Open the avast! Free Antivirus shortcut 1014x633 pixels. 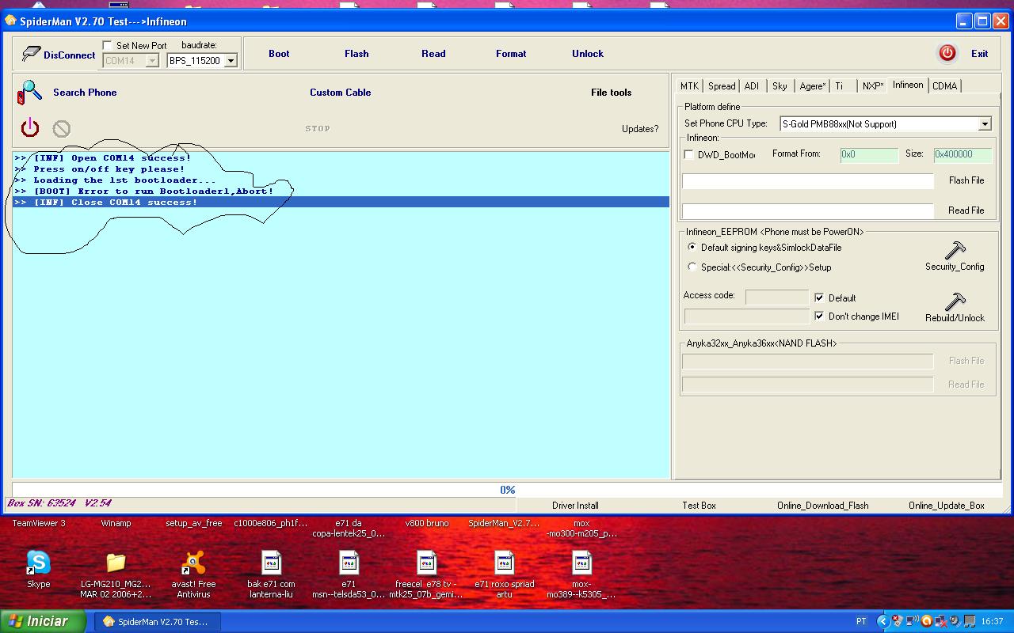[x=193, y=563]
